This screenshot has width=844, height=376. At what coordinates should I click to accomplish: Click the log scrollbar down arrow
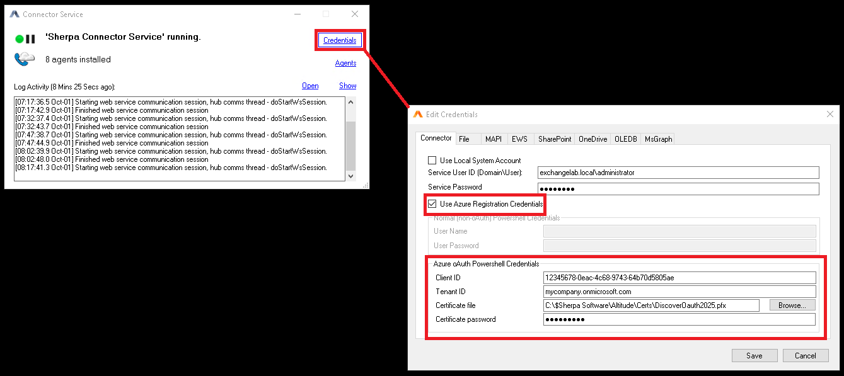pos(350,177)
